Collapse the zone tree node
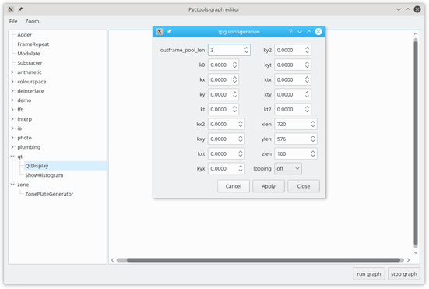This screenshot has width=429, height=289. tap(12, 185)
